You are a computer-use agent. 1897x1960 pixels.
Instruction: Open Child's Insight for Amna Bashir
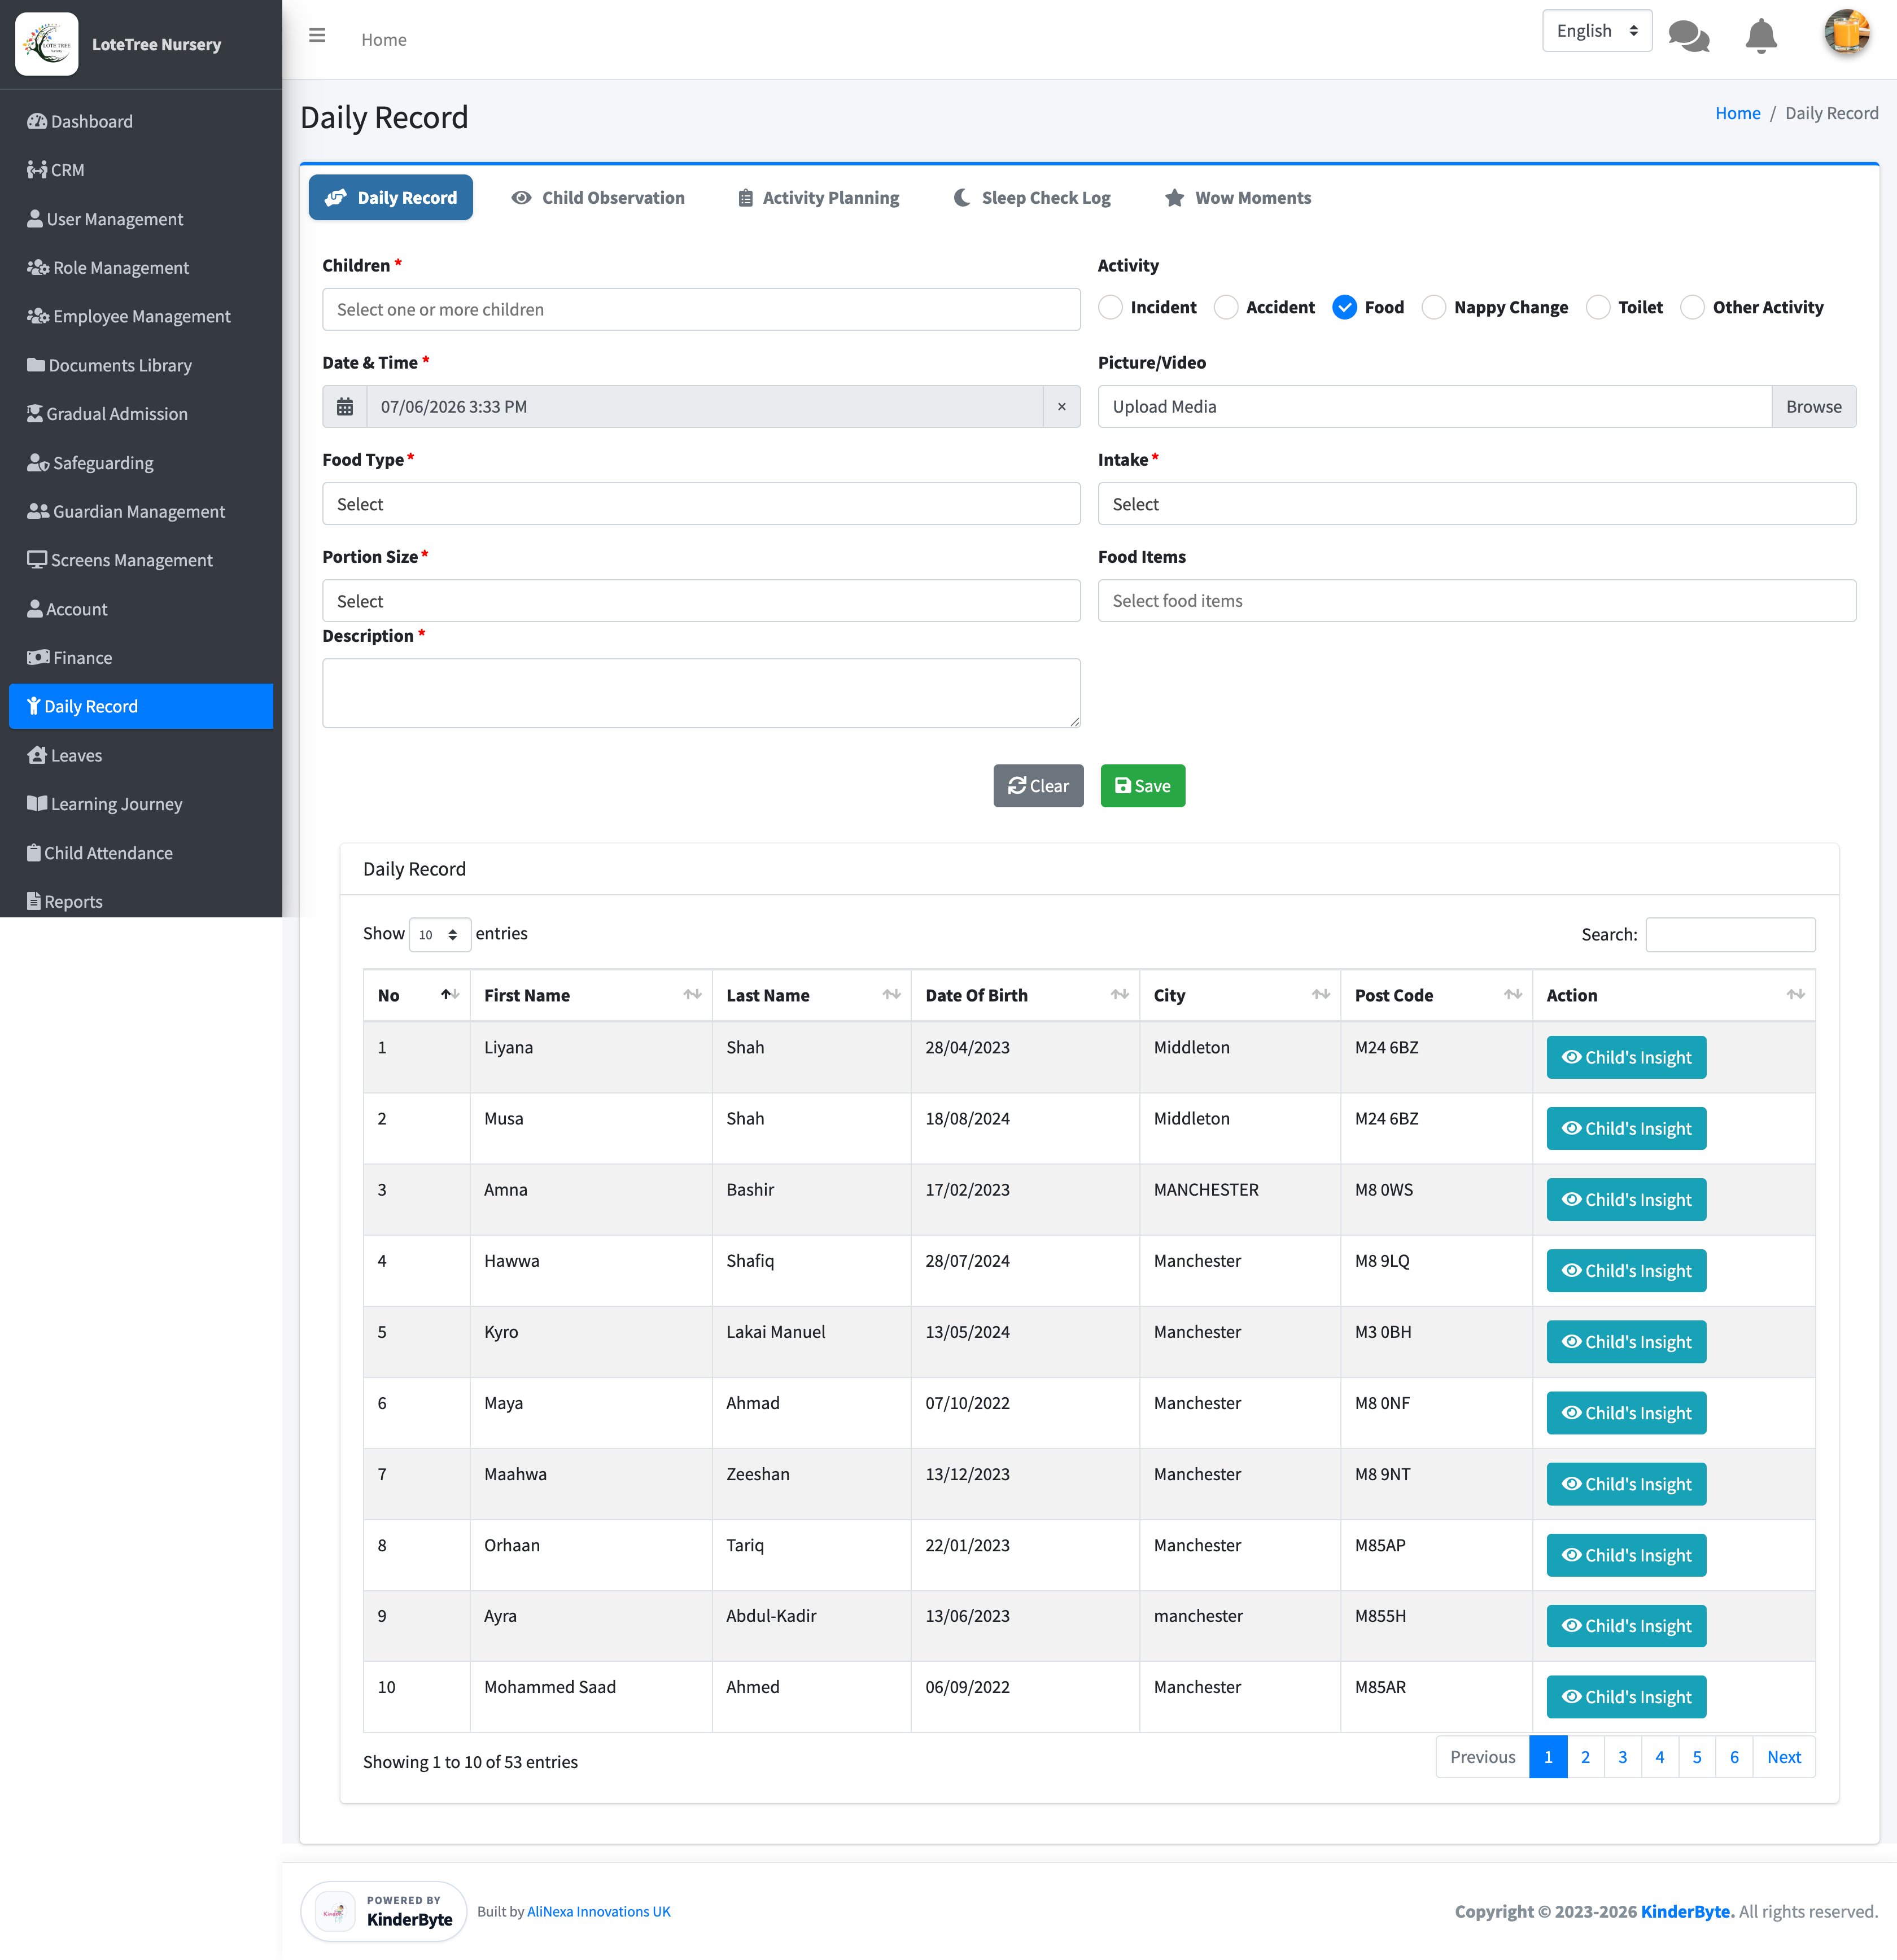pos(1626,1199)
